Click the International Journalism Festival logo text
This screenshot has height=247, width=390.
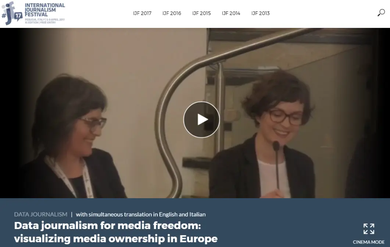click(45, 10)
